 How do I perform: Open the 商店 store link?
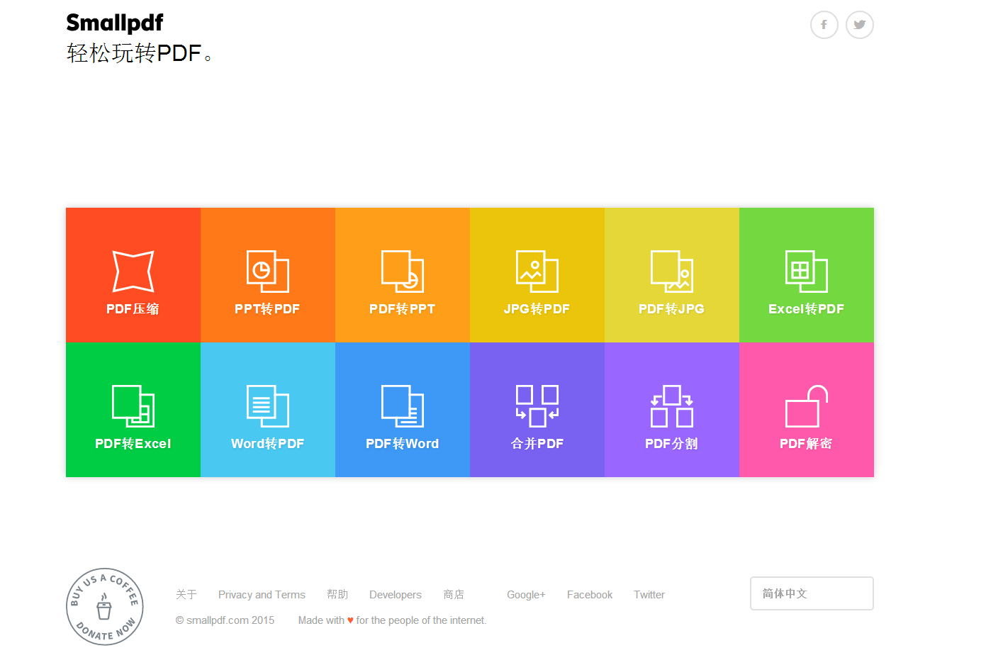(454, 595)
